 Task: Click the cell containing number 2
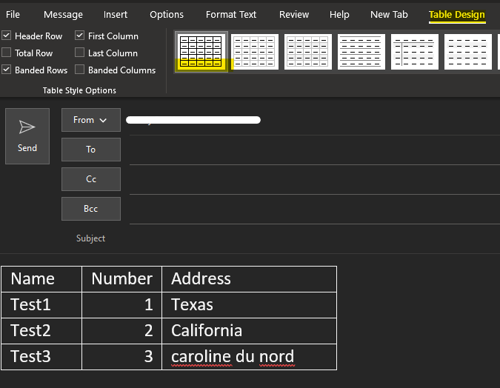(x=121, y=330)
